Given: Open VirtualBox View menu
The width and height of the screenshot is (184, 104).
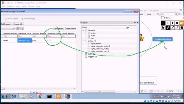Looking at the screenshot, I should pos(18,6).
